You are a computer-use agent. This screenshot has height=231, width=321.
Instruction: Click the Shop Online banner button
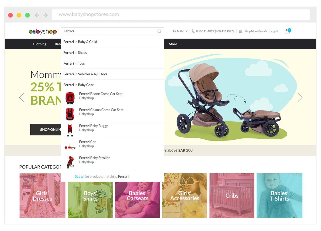coord(46,130)
